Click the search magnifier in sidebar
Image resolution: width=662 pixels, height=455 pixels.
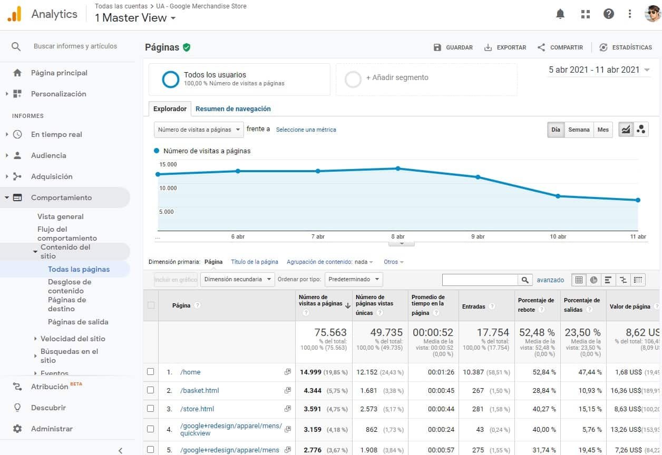point(16,46)
